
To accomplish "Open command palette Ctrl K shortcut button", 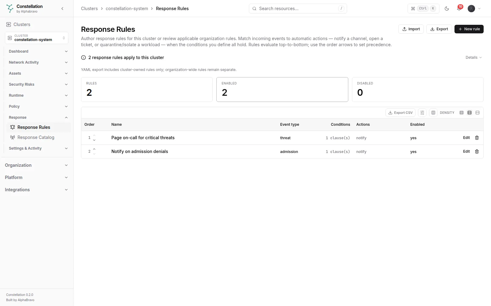I will pyautogui.click(x=423, y=9).
